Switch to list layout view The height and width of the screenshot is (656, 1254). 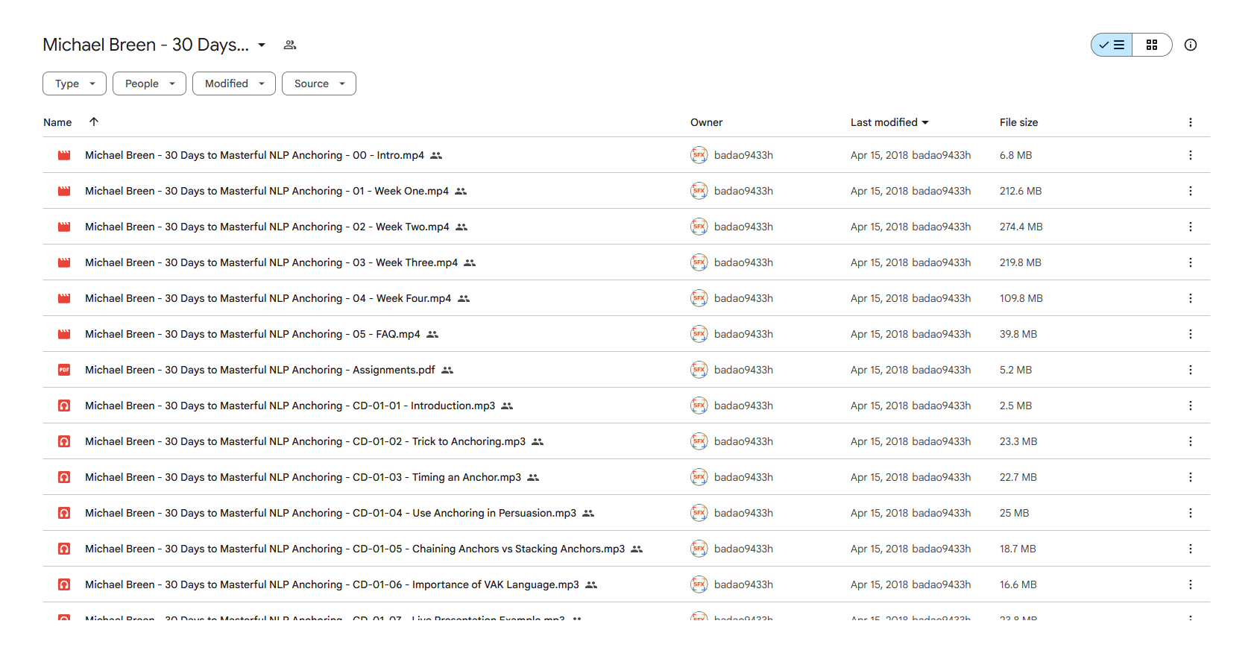(1112, 45)
